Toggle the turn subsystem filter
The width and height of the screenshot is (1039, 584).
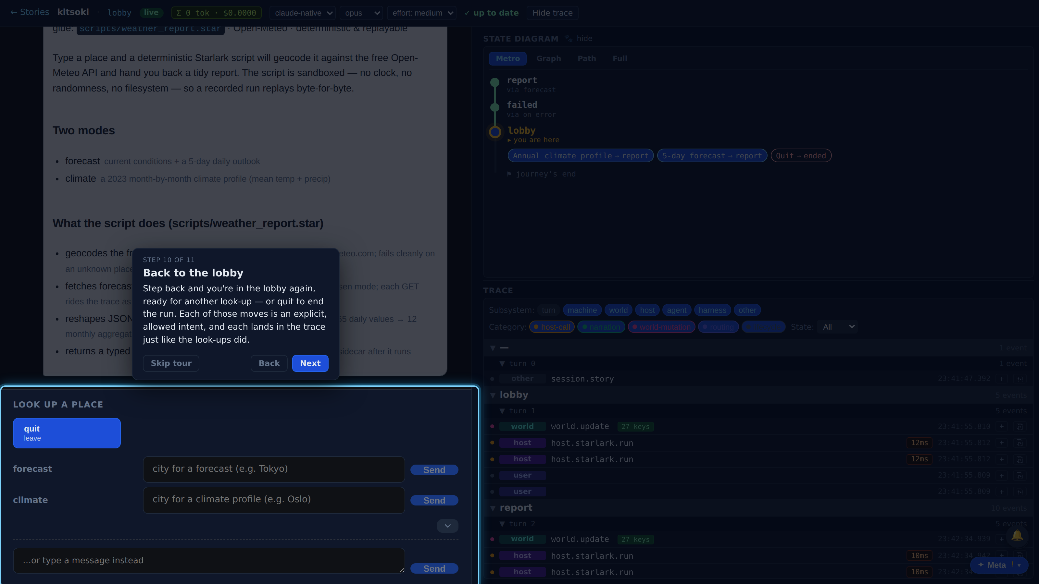[548, 310]
